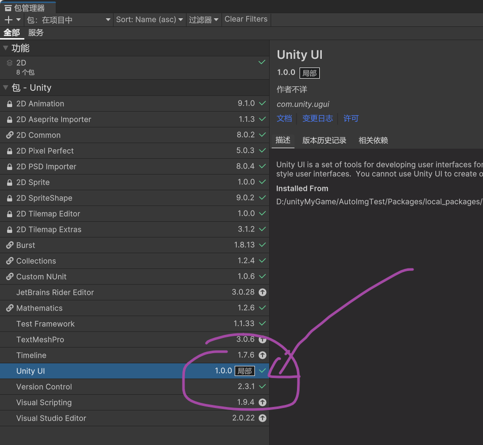Switch to the 描述 details tab
This screenshot has width=483, height=445.
pos(283,141)
